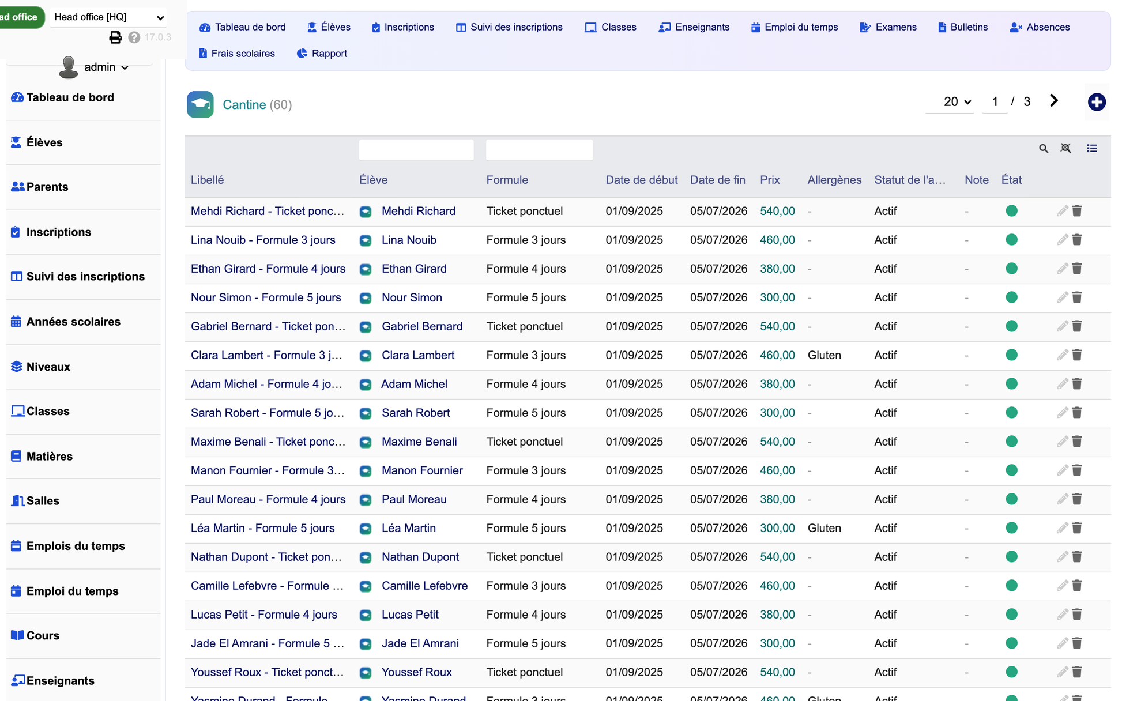1122x701 pixels.
Task: Delete the Mehdi Richard row
Action: [x=1077, y=211]
